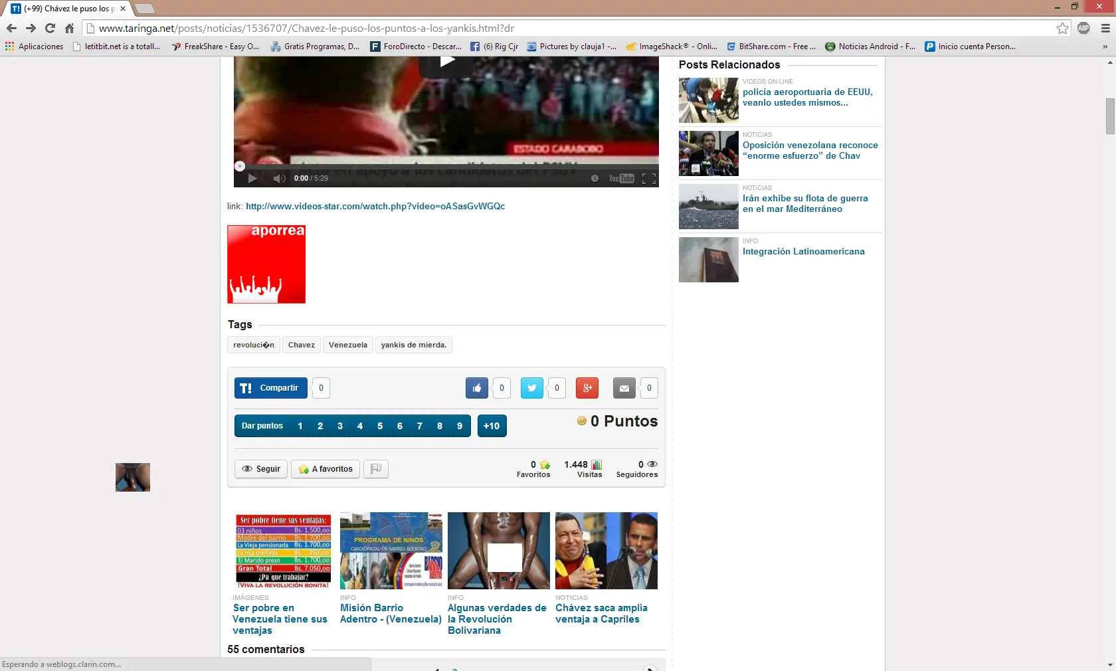Open the Pictures by clauja1 bookmark
The width and height of the screenshot is (1116, 671).
click(x=572, y=47)
